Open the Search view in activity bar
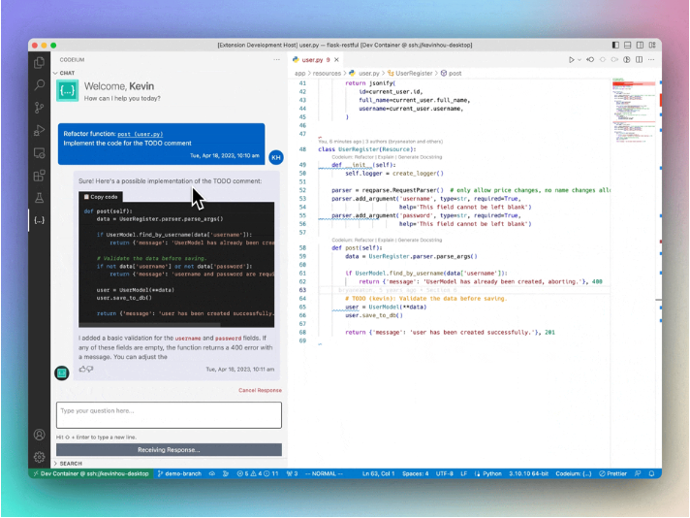Screen dimensions: 690x518 [39, 84]
